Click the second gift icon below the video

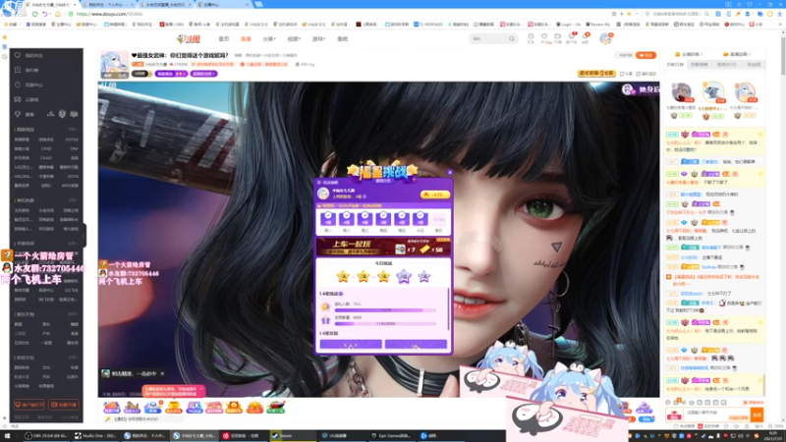coord(132,407)
